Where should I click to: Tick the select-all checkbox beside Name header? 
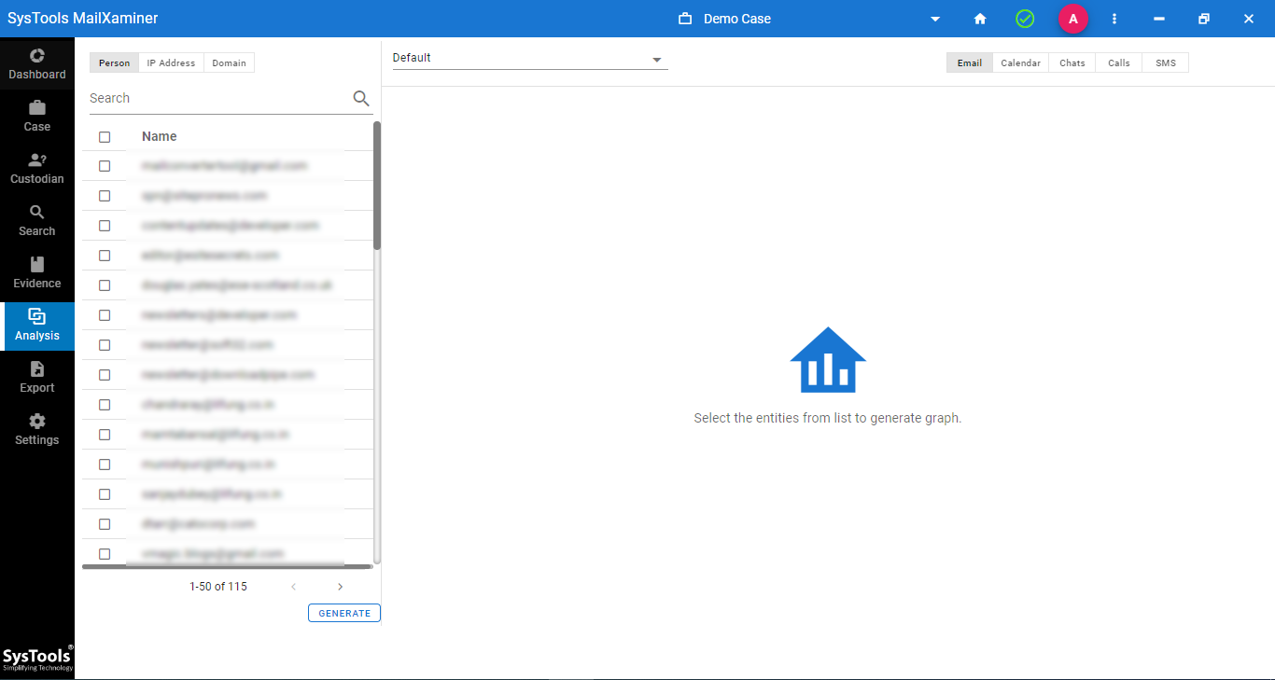pos(105,137)
